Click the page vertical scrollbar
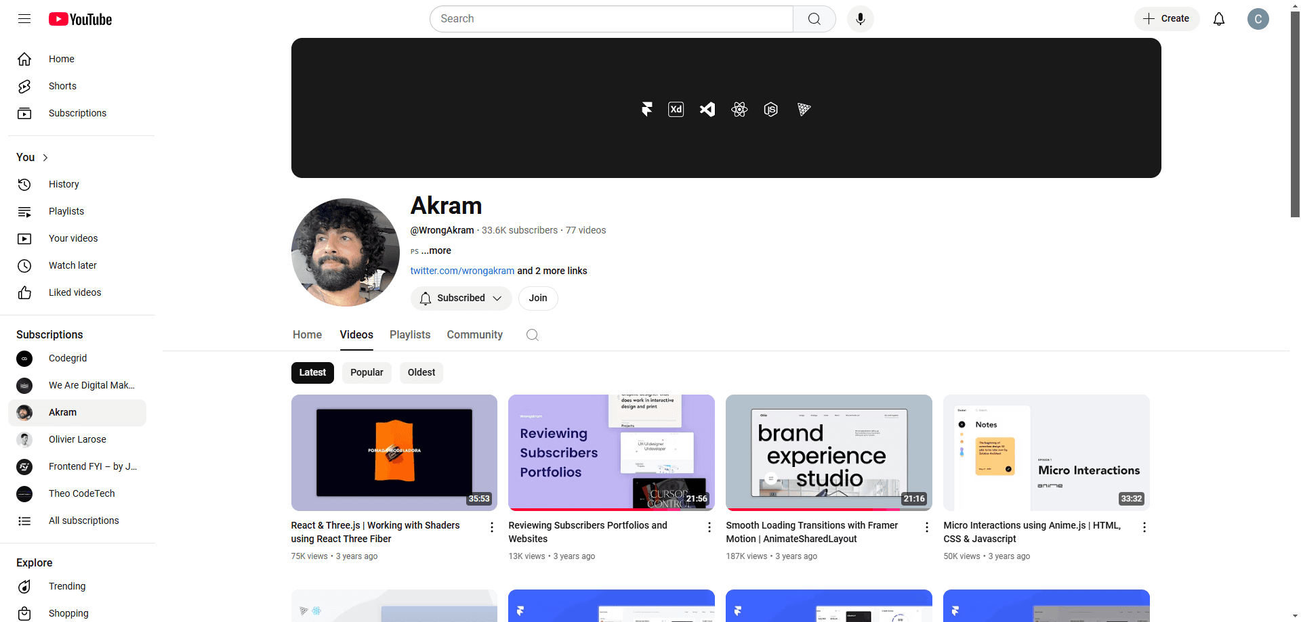 (1295, 115)
